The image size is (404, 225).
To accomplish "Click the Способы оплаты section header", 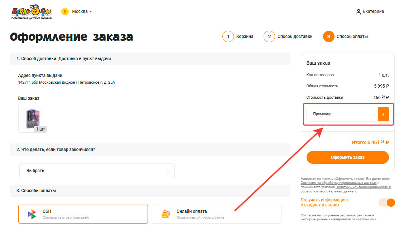I will [x=150, y=191].
